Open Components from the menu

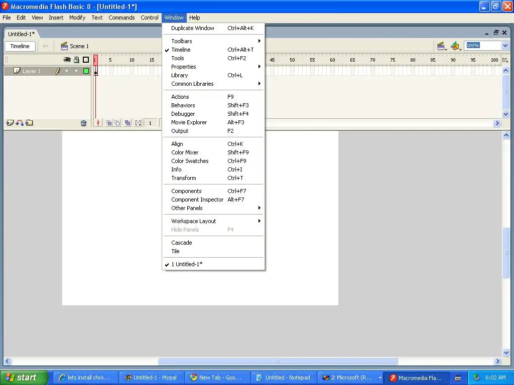point(213,191)
